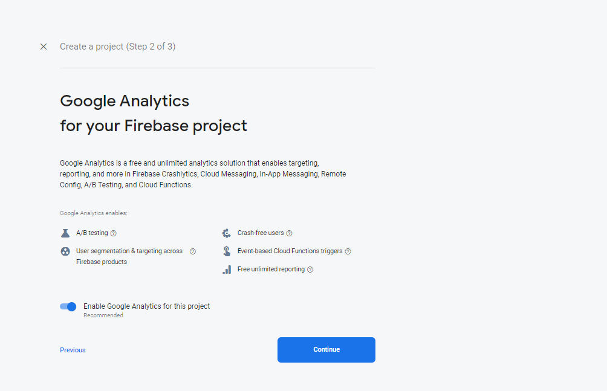Proceed with the Continue button

point(326,349)
